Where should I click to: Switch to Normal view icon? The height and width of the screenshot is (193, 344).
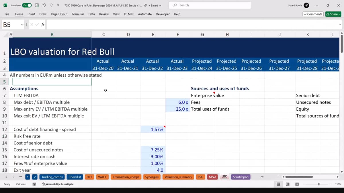pos(278,184)
